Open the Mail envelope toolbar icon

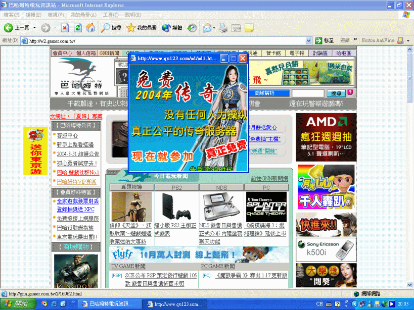207,28
